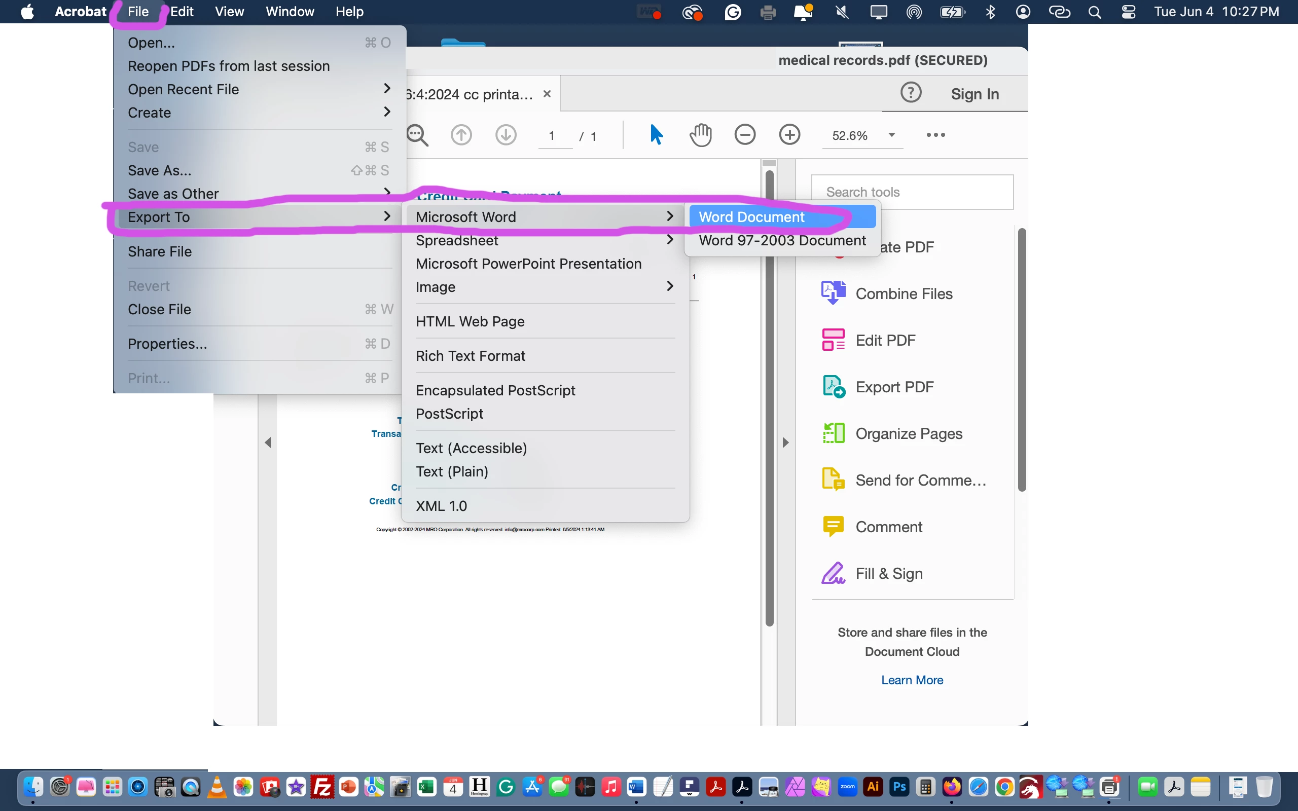The height and width of the screenshot is (811, 1298).
Task: Click the Sign In button
Action: click(x=975, y=94)
